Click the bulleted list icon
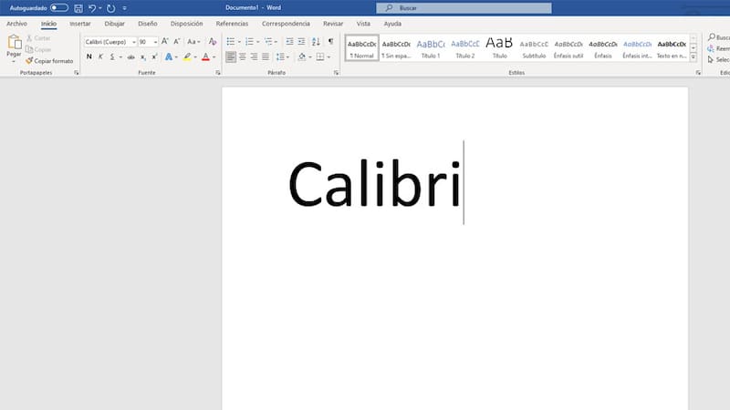 pos(231,42)
